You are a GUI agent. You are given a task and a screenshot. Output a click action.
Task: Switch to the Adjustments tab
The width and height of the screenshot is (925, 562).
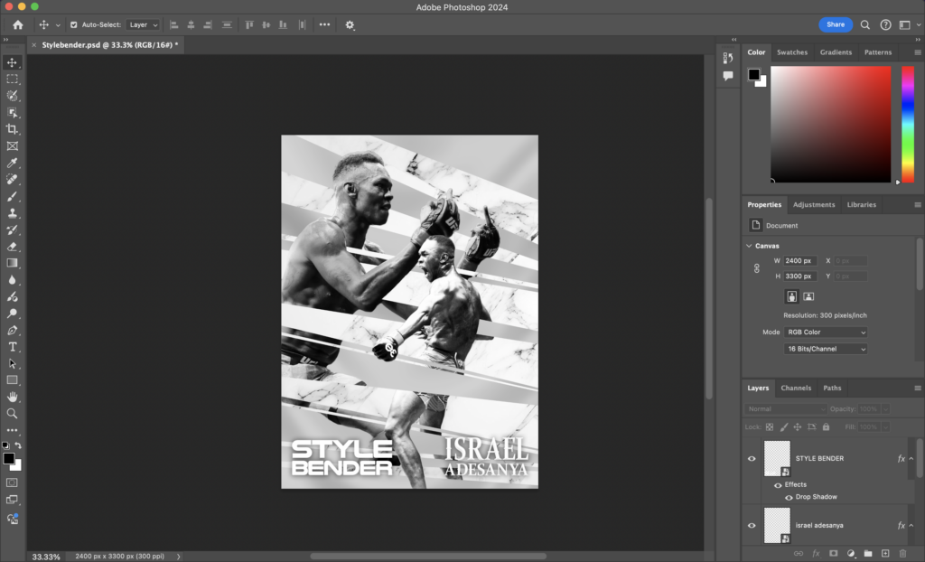click(x=814, y=205)
